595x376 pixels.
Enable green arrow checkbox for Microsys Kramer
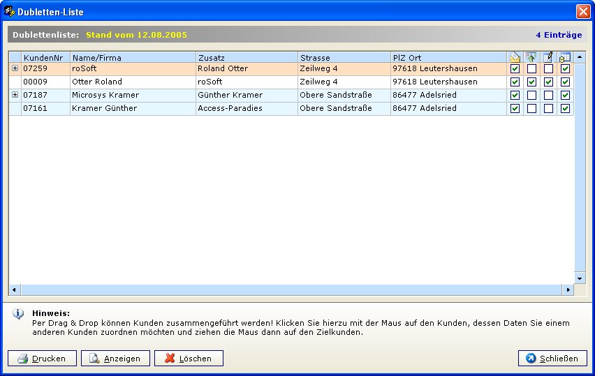click(531, 95)
